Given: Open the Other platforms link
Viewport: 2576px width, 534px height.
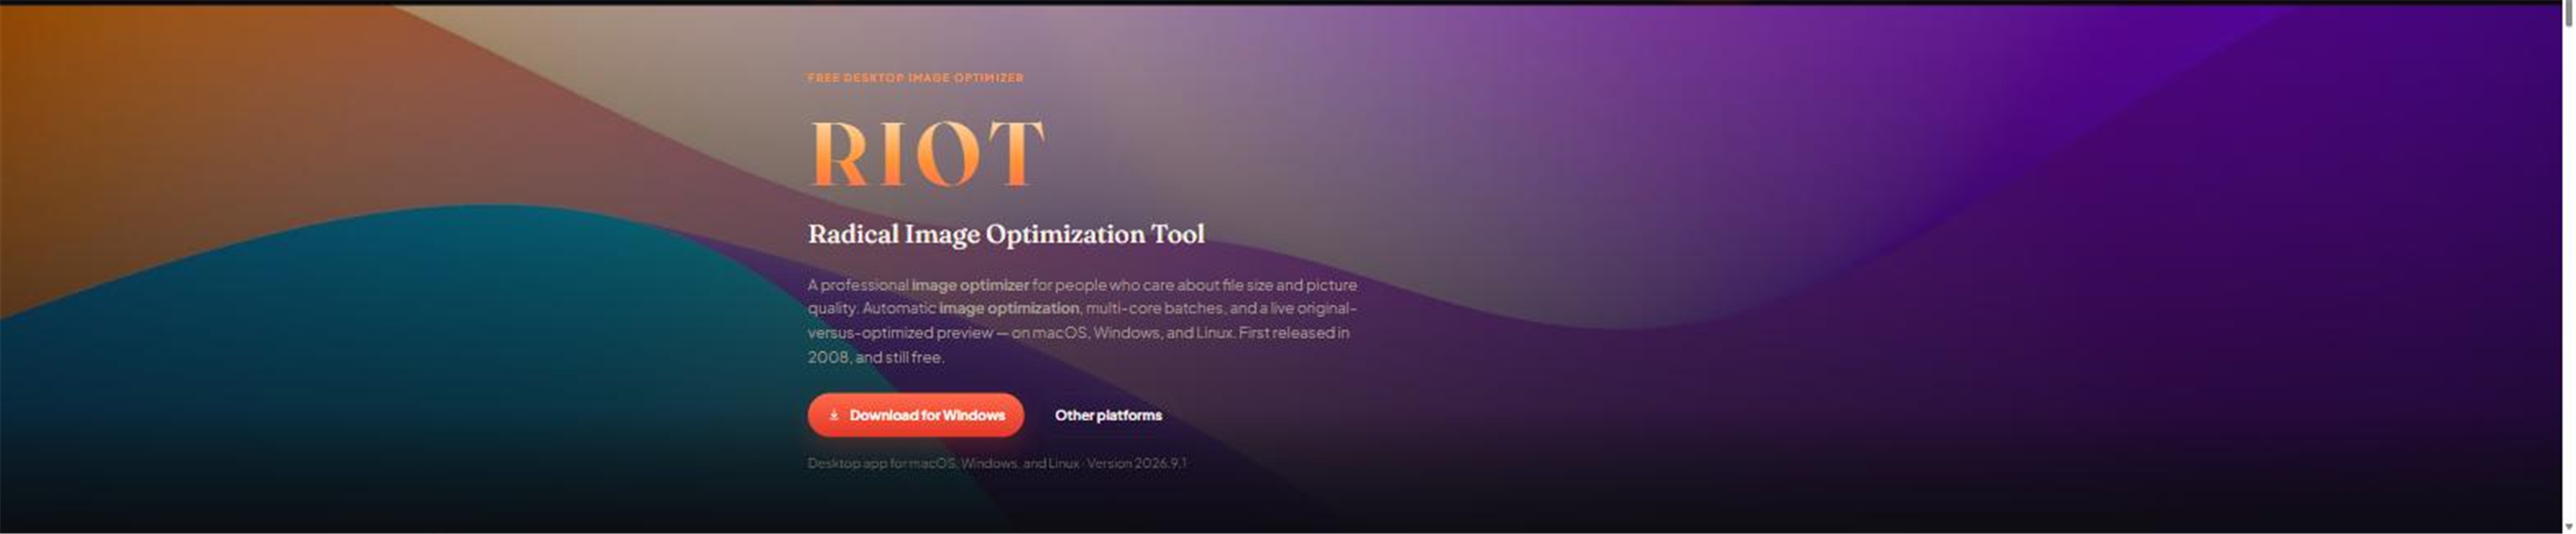Looking at the screenshot, I should (x=1108, y=415).
